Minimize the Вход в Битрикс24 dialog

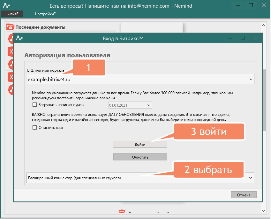pos(230,38)
